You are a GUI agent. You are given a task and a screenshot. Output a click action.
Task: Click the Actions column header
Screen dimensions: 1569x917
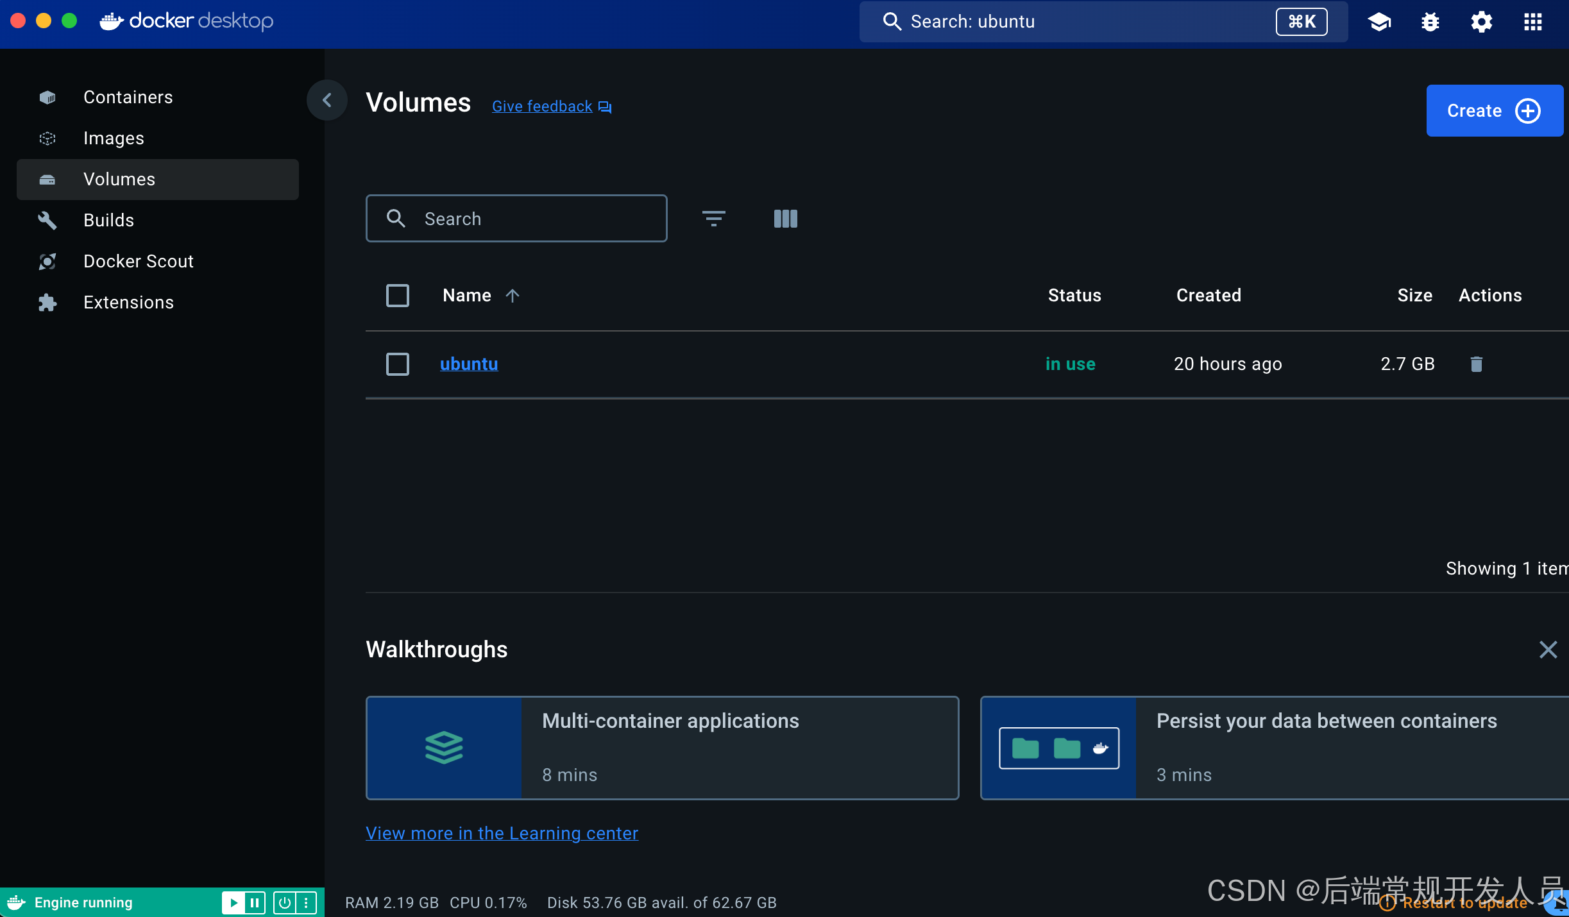pos(1490,296)
